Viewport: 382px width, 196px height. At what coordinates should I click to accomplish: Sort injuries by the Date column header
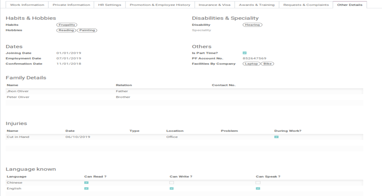[70, 131]
